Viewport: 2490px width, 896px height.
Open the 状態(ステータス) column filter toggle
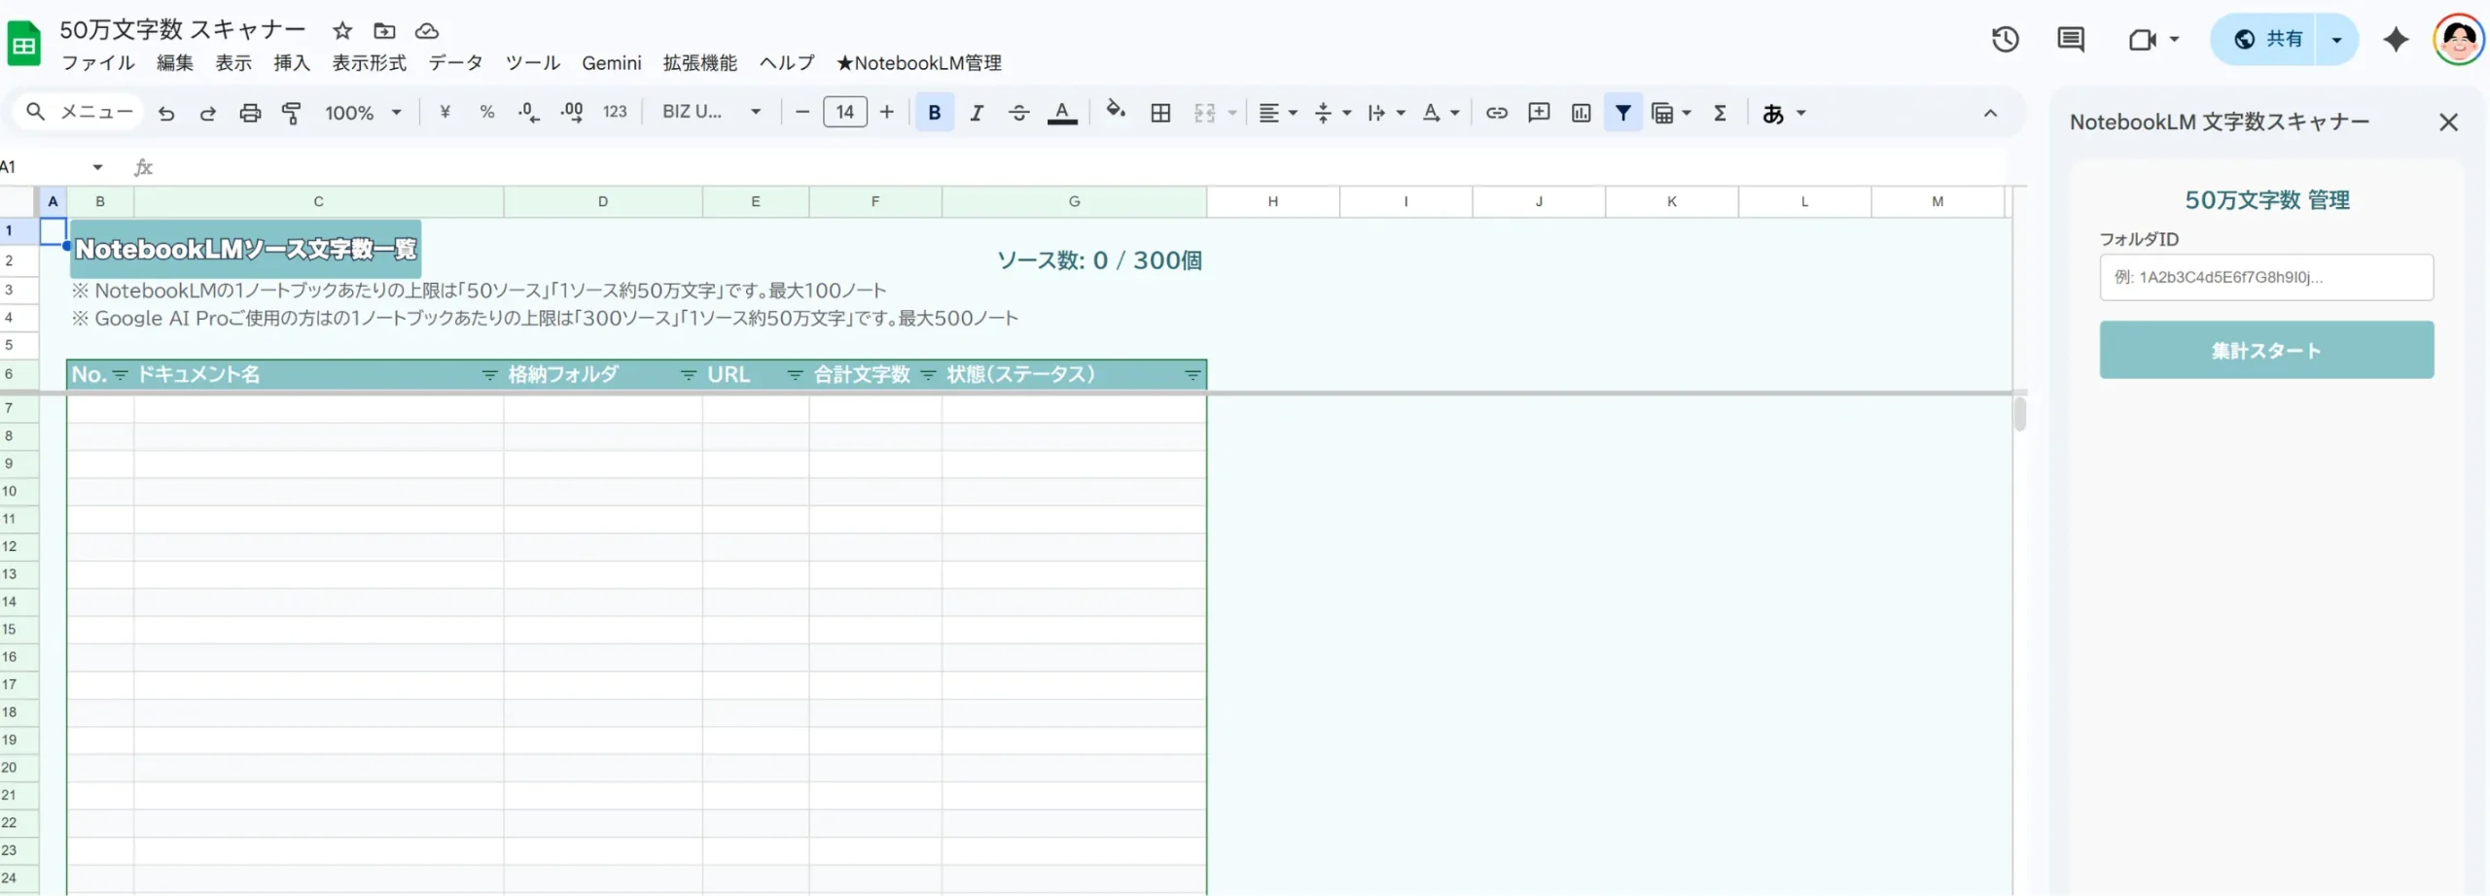[x=1192, y=375]
